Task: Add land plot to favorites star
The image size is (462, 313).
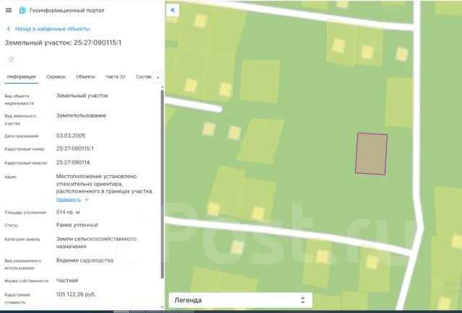Action: (12, 59)
